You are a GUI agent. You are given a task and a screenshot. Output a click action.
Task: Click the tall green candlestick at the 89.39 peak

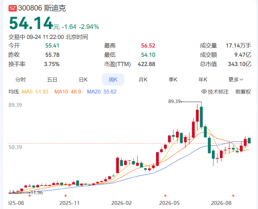tap(201, 117)
